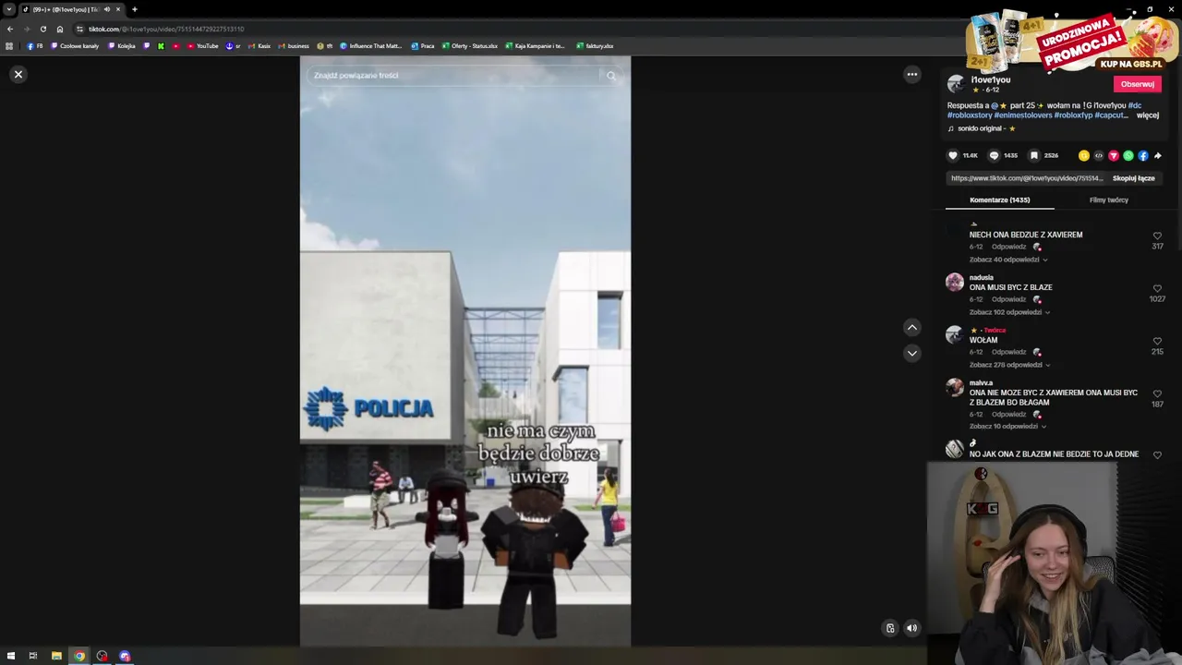Click the yellow repost share icon

(1084, 155)
